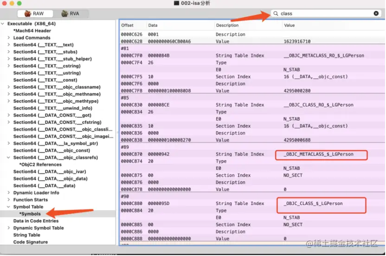Viewport: 386px width, 256px height.
Task: Select Section64 (__DATA,__objc_data) item
Action: 51,179
